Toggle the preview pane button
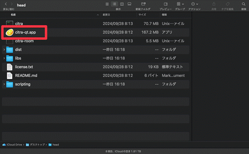This screenshot has height=154, width=249. tap(165, 4)
